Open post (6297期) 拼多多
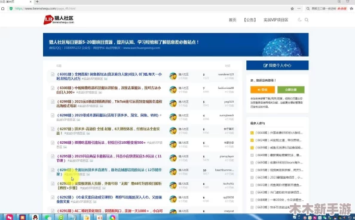 (108, 131)
